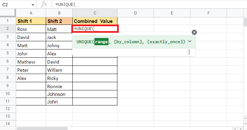The height and width of the screenshot is (130, 247).
Task: Click the horizontal scrollbar thumb
Action: pos(42,128)
